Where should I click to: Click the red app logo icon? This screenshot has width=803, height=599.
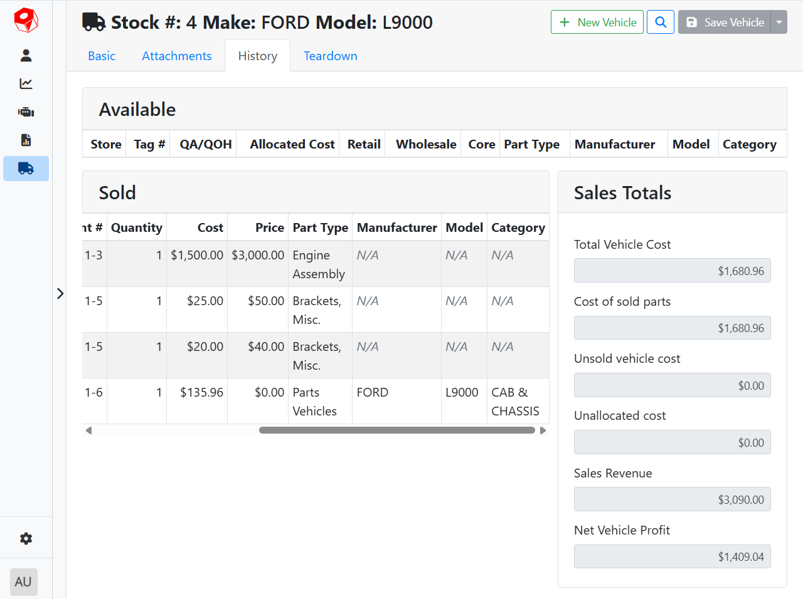[x=26, y=21]
